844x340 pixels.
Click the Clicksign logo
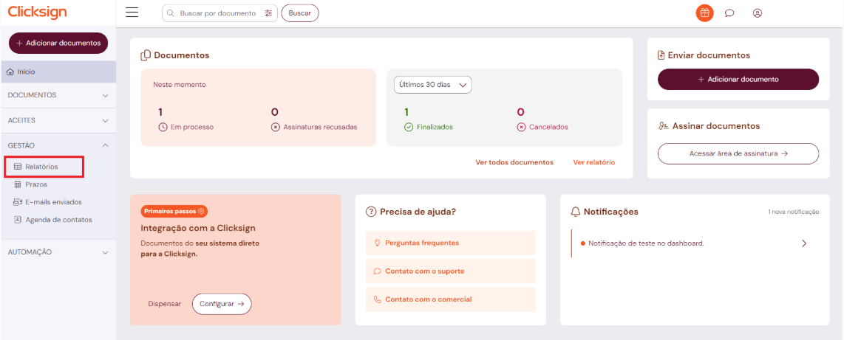[x=38, y=13]
